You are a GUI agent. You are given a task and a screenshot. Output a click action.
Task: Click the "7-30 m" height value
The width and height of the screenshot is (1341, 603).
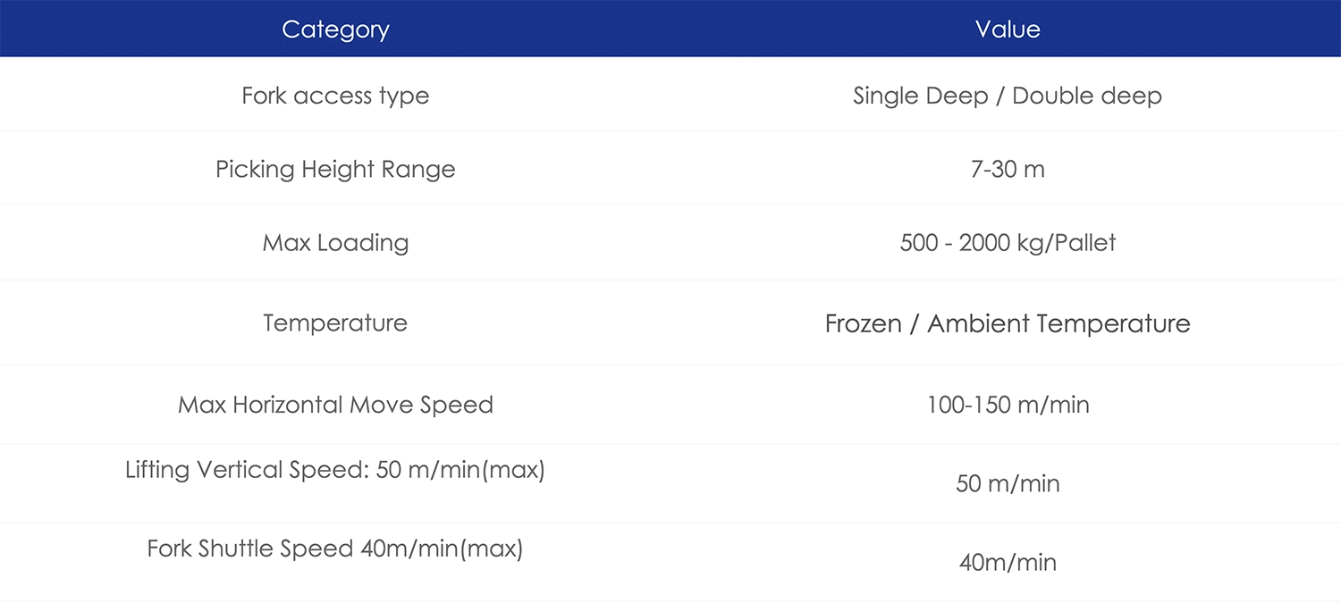point(1008,169)
